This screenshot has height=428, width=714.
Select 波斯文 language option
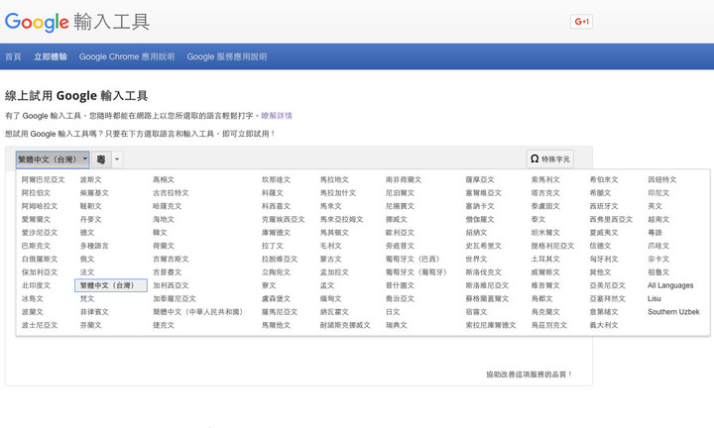(x=91, y=179)
